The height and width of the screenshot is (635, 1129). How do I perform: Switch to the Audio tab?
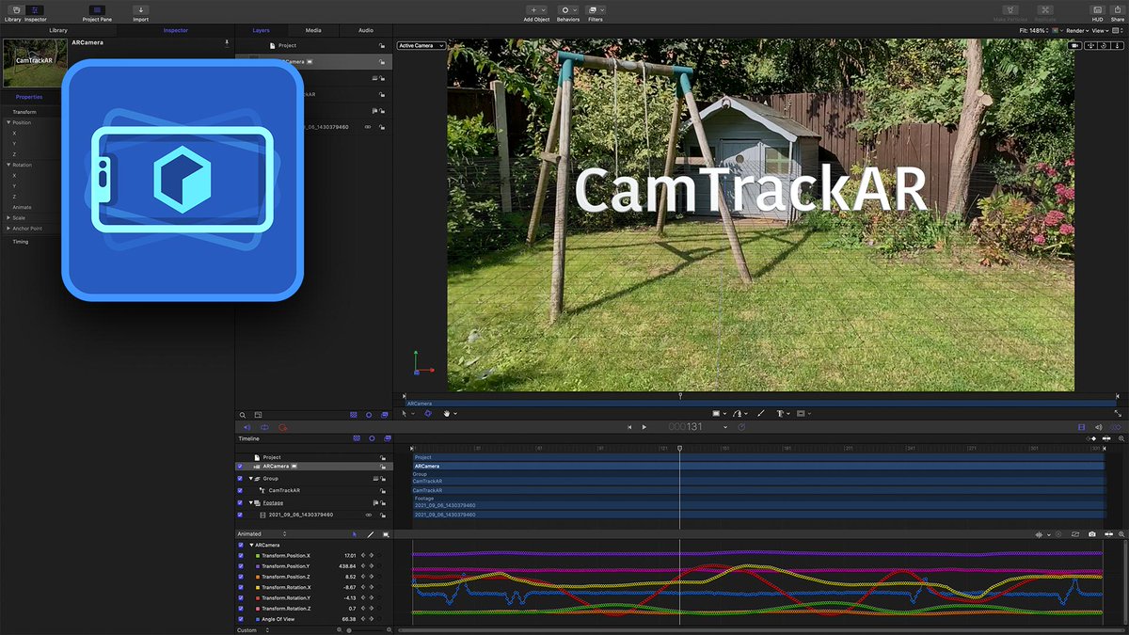tap(366, 29)
